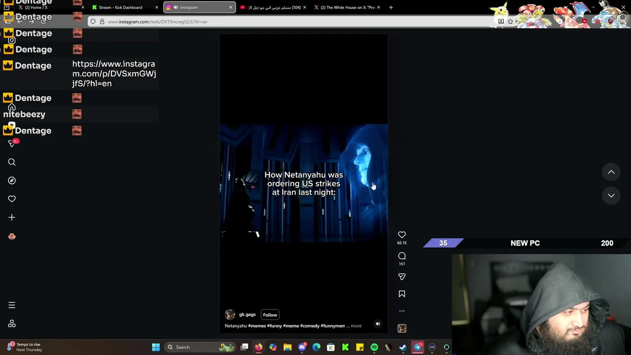
Task: Open Discord from the taskbar
Action: point(302,347)
